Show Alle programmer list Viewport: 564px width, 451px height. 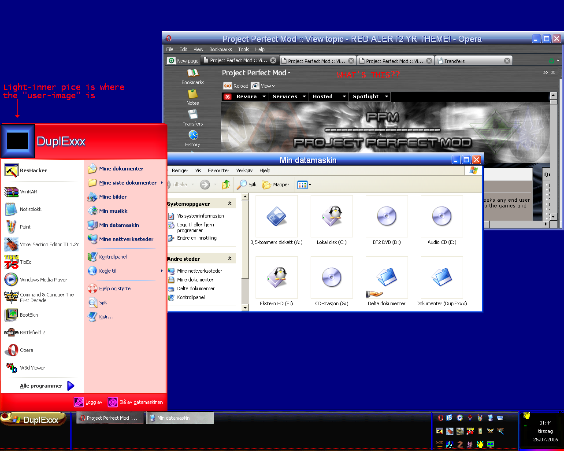pos(47,386)
